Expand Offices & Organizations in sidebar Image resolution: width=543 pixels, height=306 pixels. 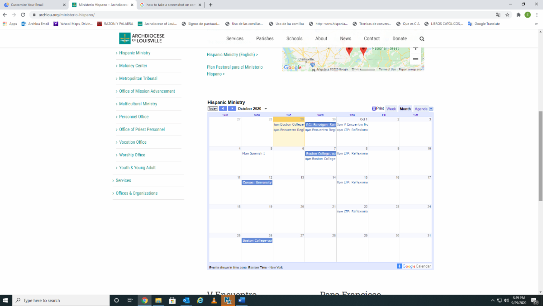[x=137, y=193]
